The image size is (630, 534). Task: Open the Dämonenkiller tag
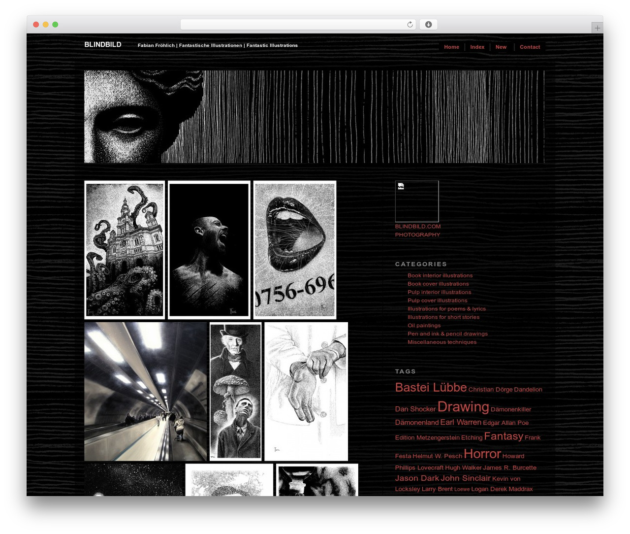[511, 409]
